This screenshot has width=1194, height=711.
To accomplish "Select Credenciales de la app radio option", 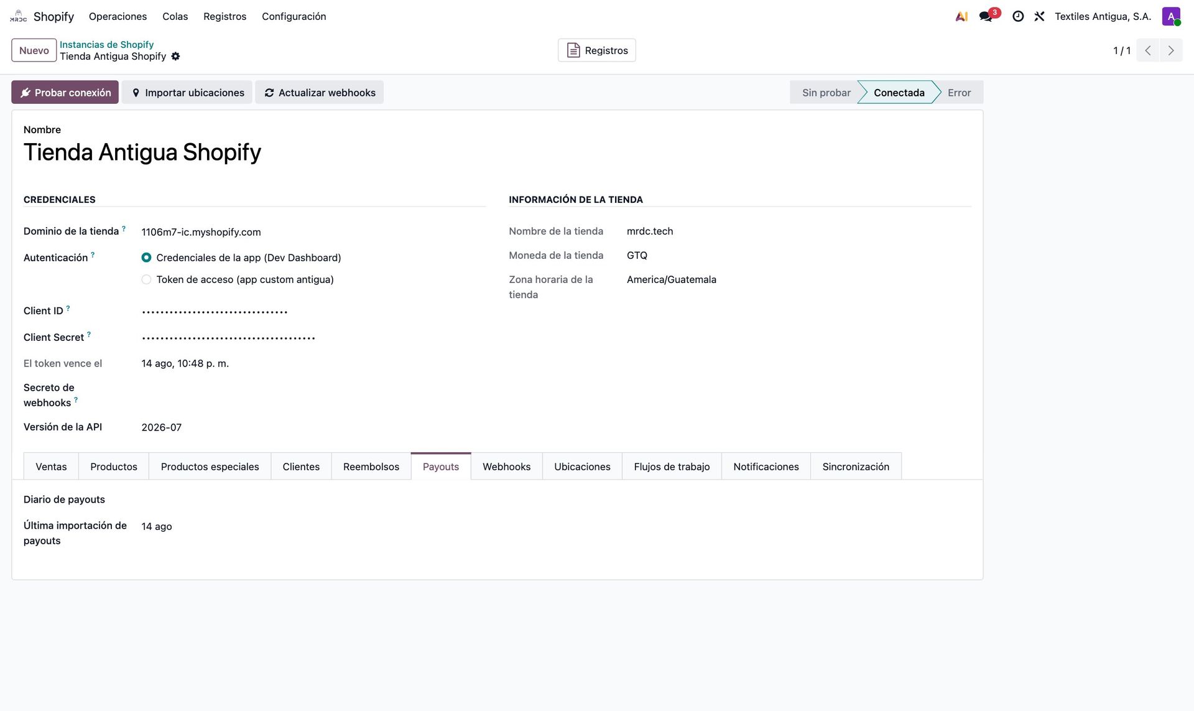I will 146,258.
